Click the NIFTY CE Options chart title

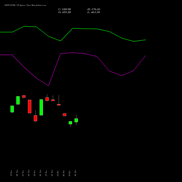pyautogui.click(x=25, y=5)
